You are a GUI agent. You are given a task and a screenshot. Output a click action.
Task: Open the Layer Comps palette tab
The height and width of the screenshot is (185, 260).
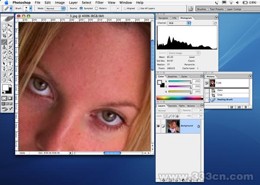click(x=234, y=8)
